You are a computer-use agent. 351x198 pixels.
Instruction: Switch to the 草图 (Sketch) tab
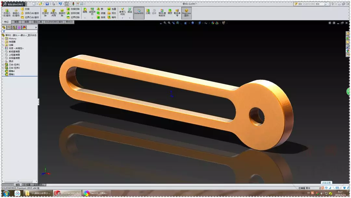point(16,22)
